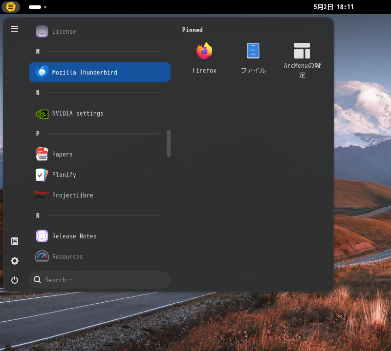Screen dimensions: 391x351
Task: Click the scrollbar beside the app list
Action: coord(169,143)
